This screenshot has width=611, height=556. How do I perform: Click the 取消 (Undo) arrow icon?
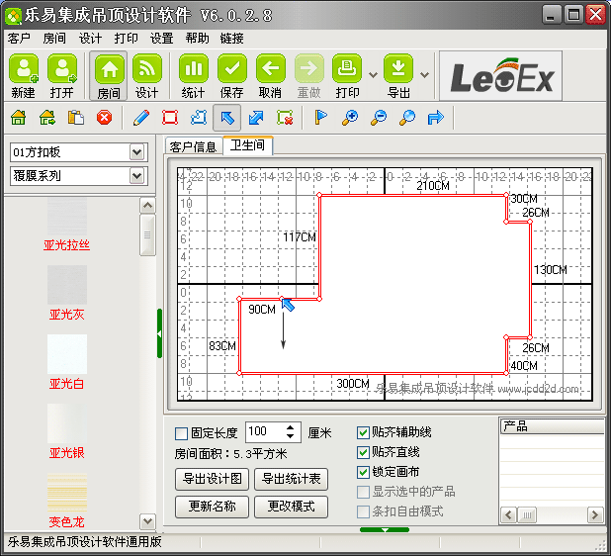click(270, 75)
